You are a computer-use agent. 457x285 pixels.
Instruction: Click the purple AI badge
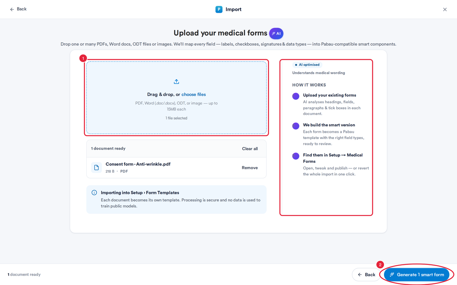[276, 34]
